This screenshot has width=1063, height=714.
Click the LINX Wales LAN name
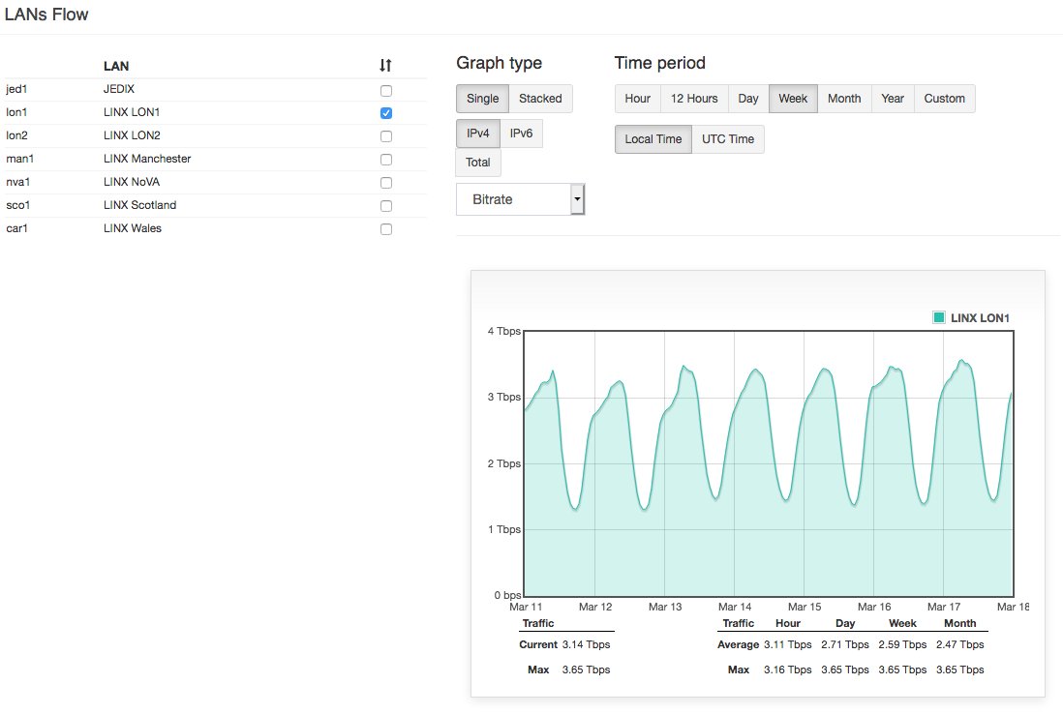coord(133,228)
